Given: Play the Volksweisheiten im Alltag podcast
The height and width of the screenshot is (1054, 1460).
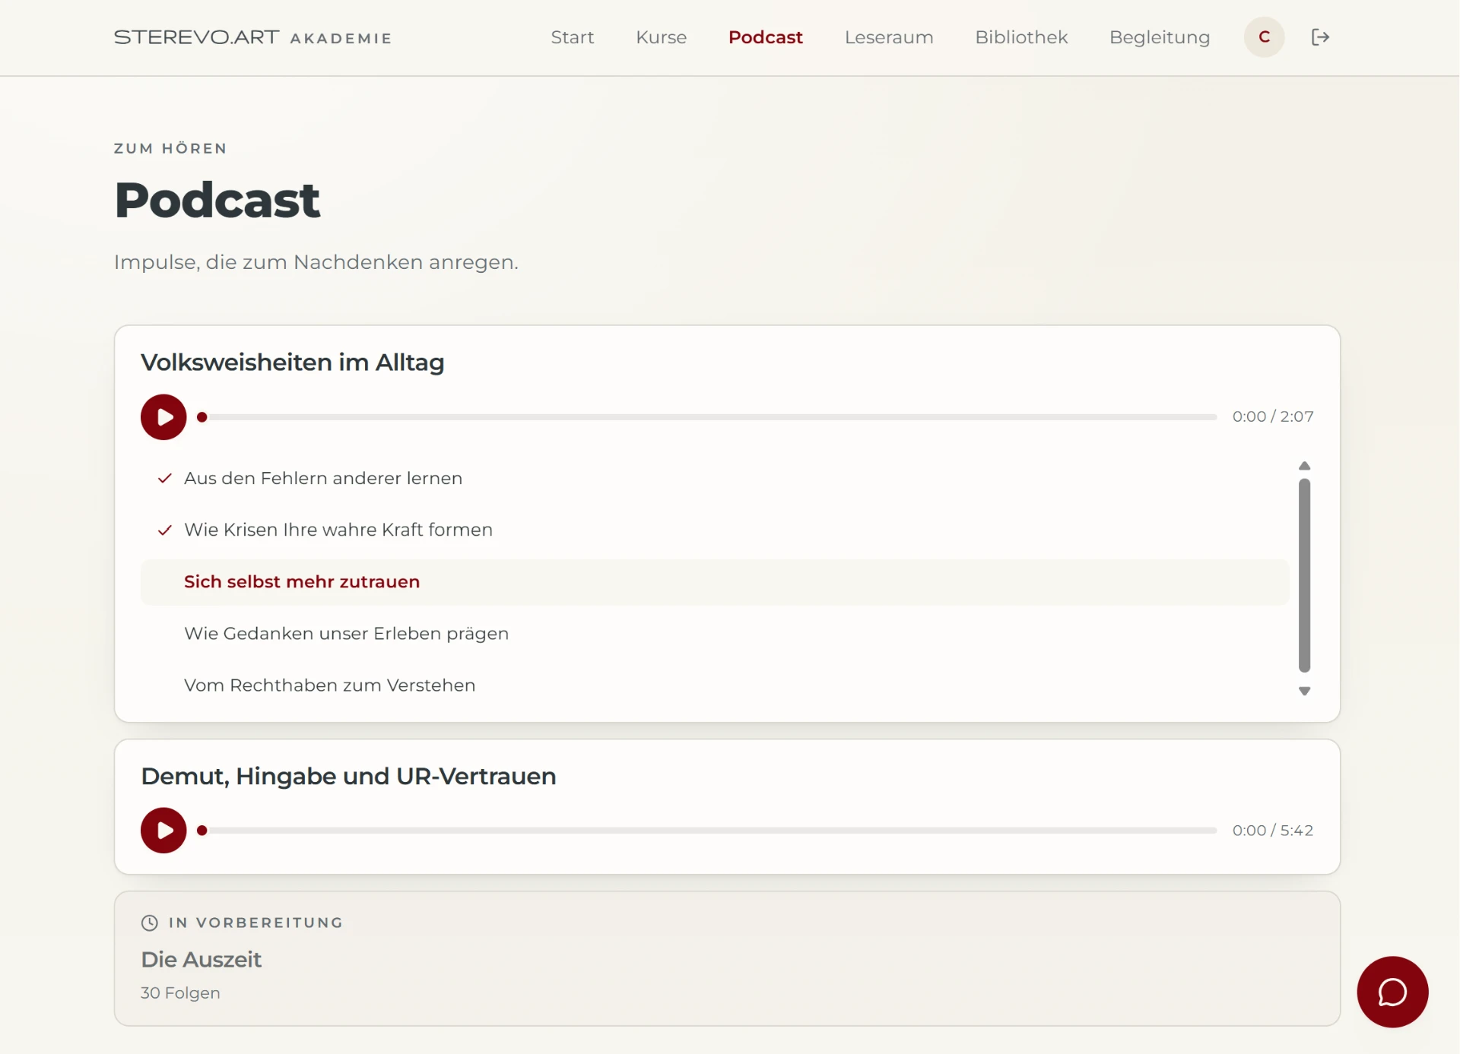Looking at the screenshot, I should (163, 416).
